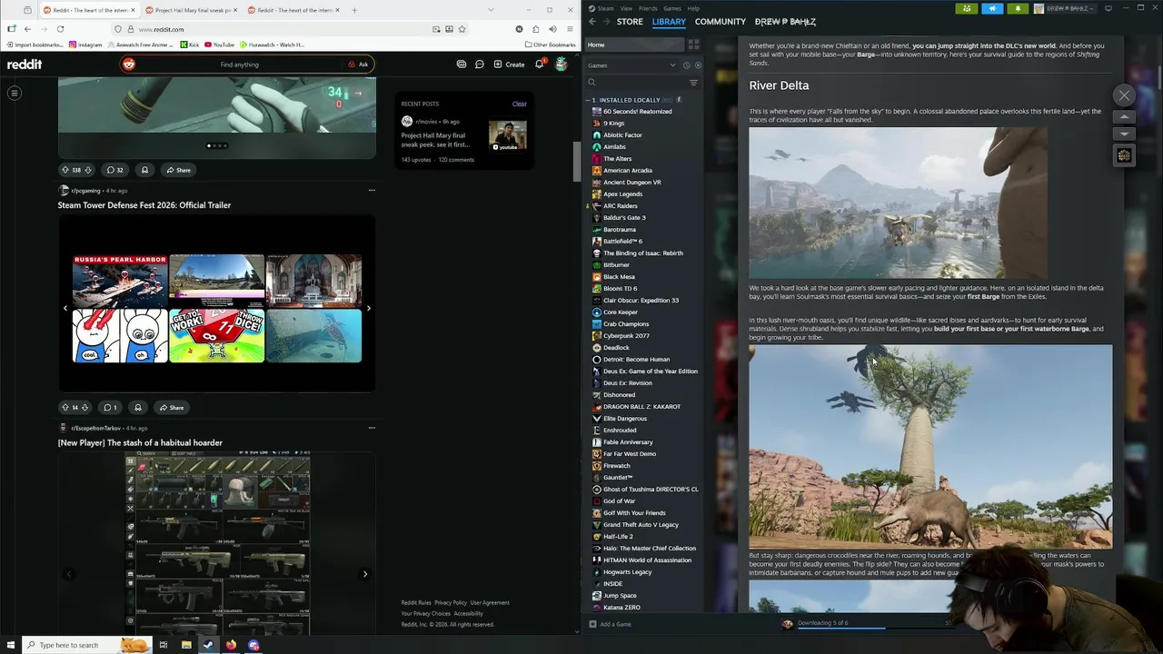Open Reddit advertise icon in header
Screen dimensions: 1163x654
click(x=462, y=64)
